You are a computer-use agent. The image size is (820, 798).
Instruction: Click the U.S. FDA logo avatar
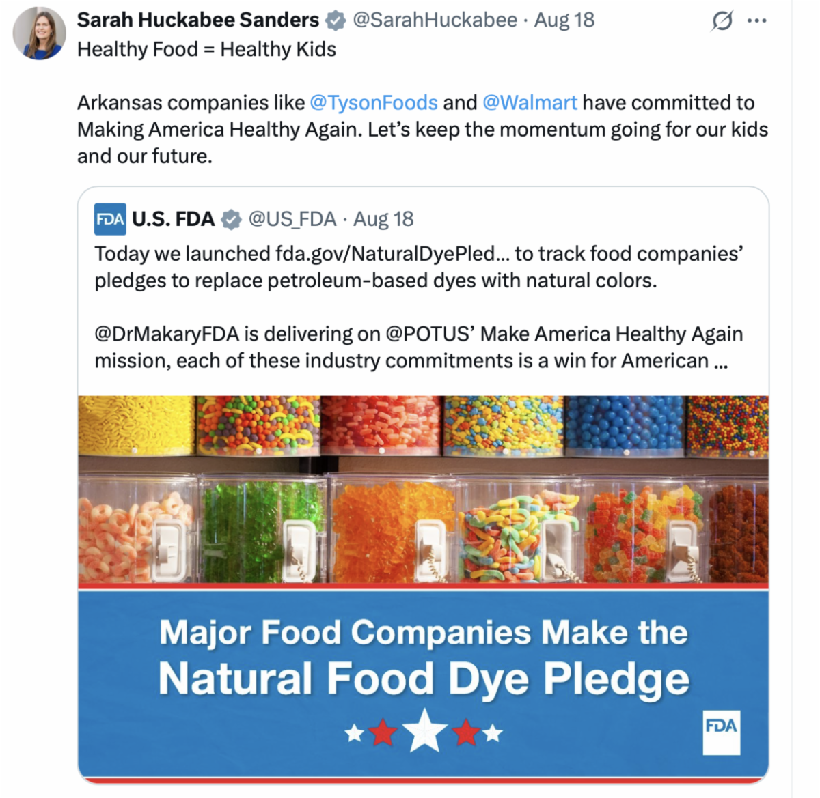click(x=110, y=219)
